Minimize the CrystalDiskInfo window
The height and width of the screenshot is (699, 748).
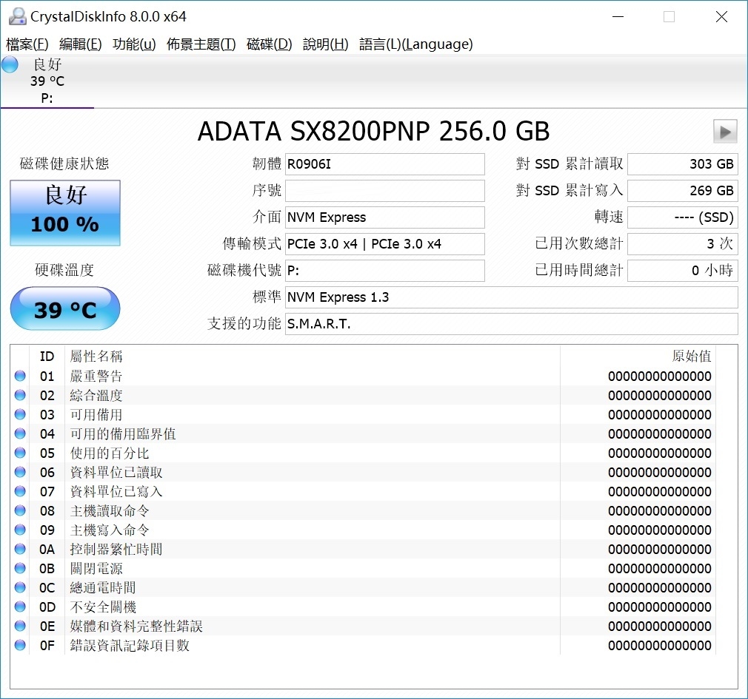coord(618,17)
